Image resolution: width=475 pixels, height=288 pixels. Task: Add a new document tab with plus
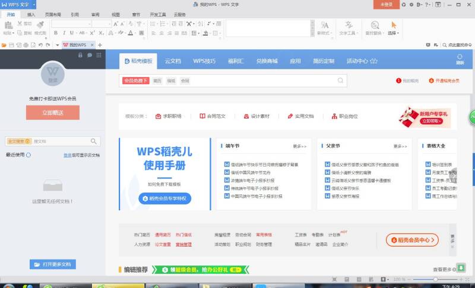(x=100, y=45)
